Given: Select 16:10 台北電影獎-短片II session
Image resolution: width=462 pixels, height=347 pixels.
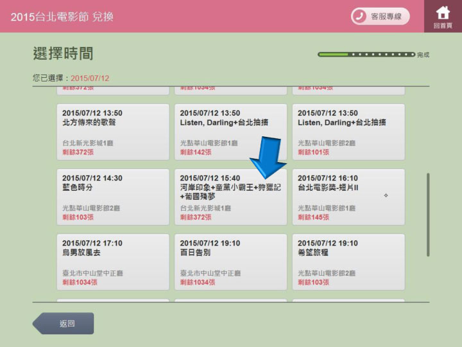Looking at the screenshot, I should coord(348,197).
